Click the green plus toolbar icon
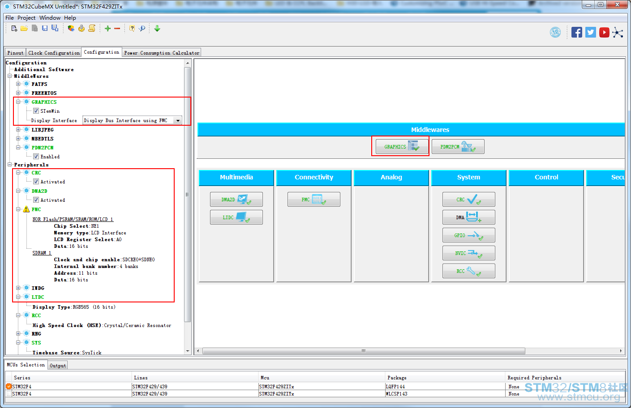This screenshot has height=408, width=631. pos(107,29)
